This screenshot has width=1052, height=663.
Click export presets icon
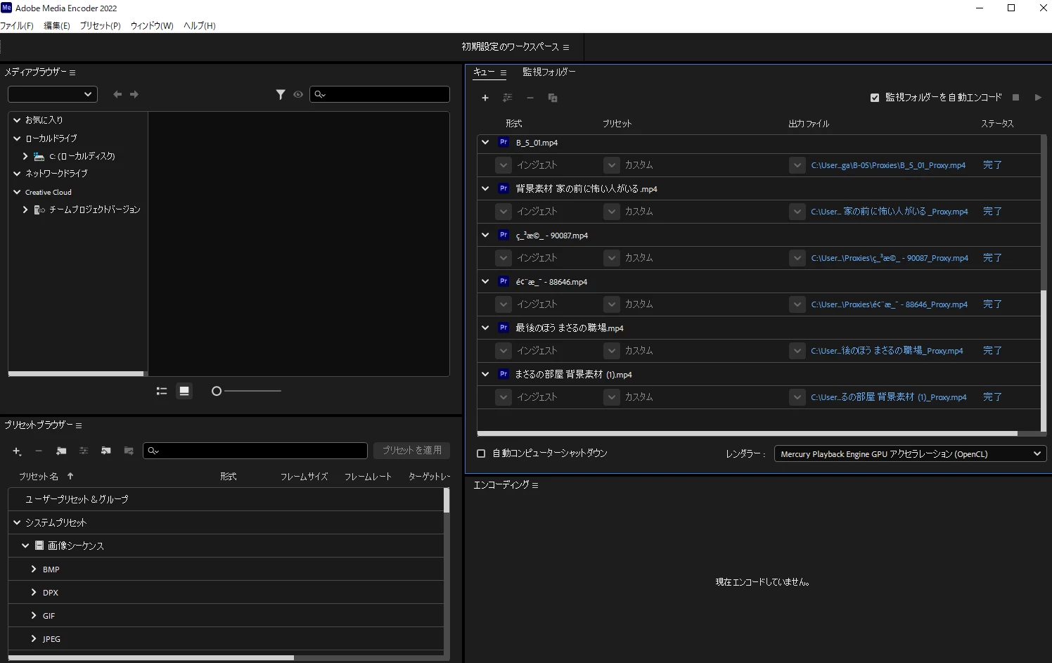point(129,451)
